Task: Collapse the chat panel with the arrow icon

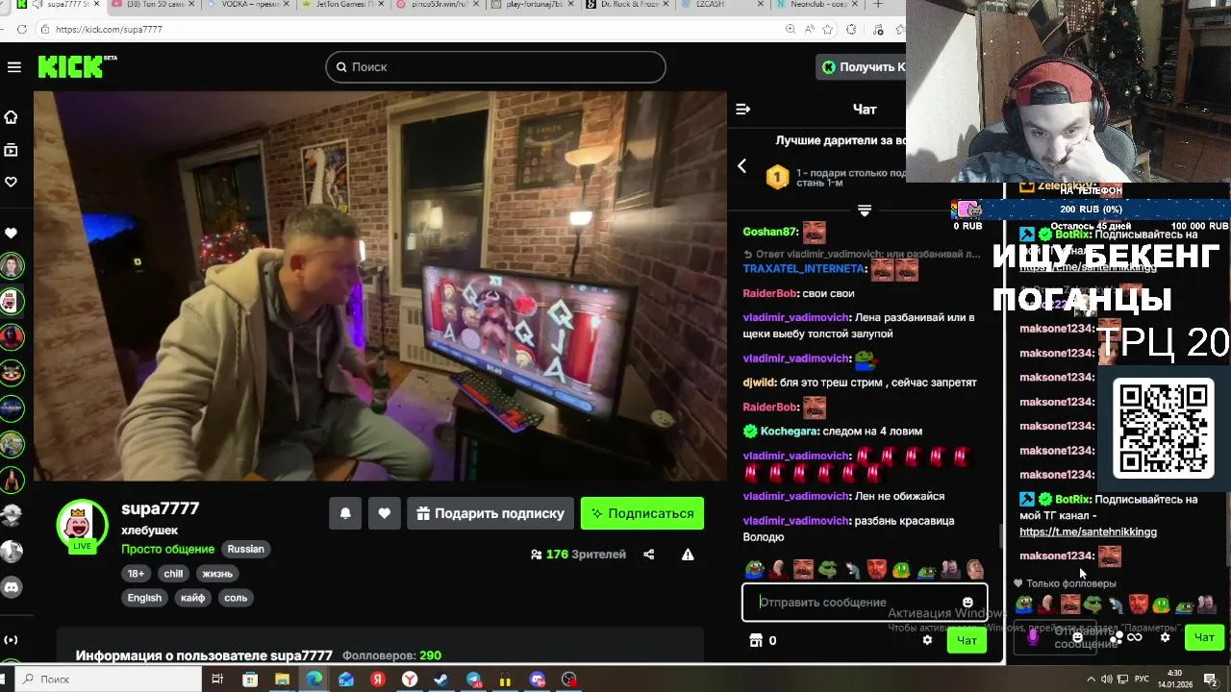Action: [x=742, y=109]
